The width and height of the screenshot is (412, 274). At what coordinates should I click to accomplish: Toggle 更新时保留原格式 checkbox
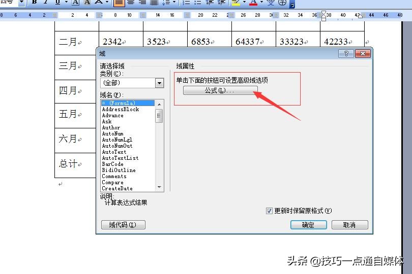(269, 211)
